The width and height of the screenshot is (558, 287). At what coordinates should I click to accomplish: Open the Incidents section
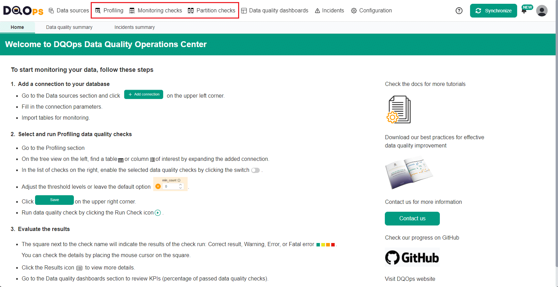coord(329,11)
